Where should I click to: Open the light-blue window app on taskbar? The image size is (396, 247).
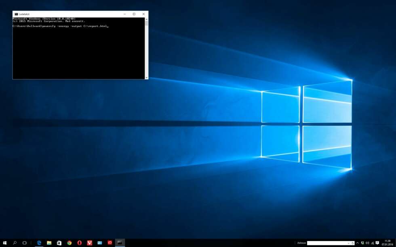[100, 243]
